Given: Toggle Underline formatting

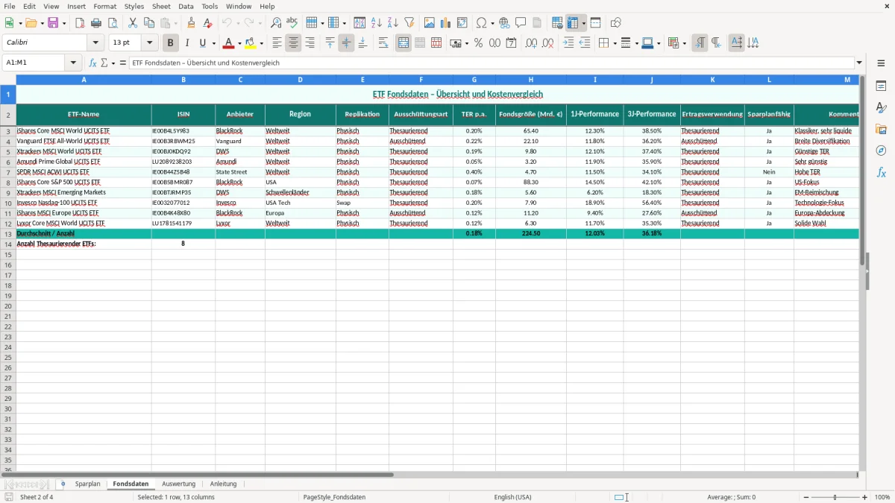Looking at the screenshot, I should (x=202, y=43).
